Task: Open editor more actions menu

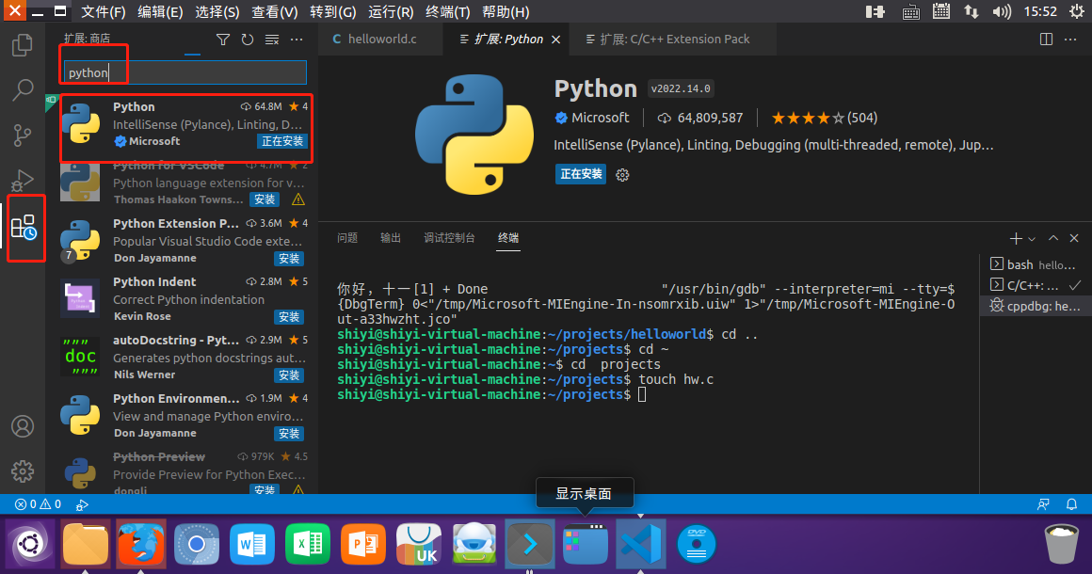Action: tap(1070, 40)
